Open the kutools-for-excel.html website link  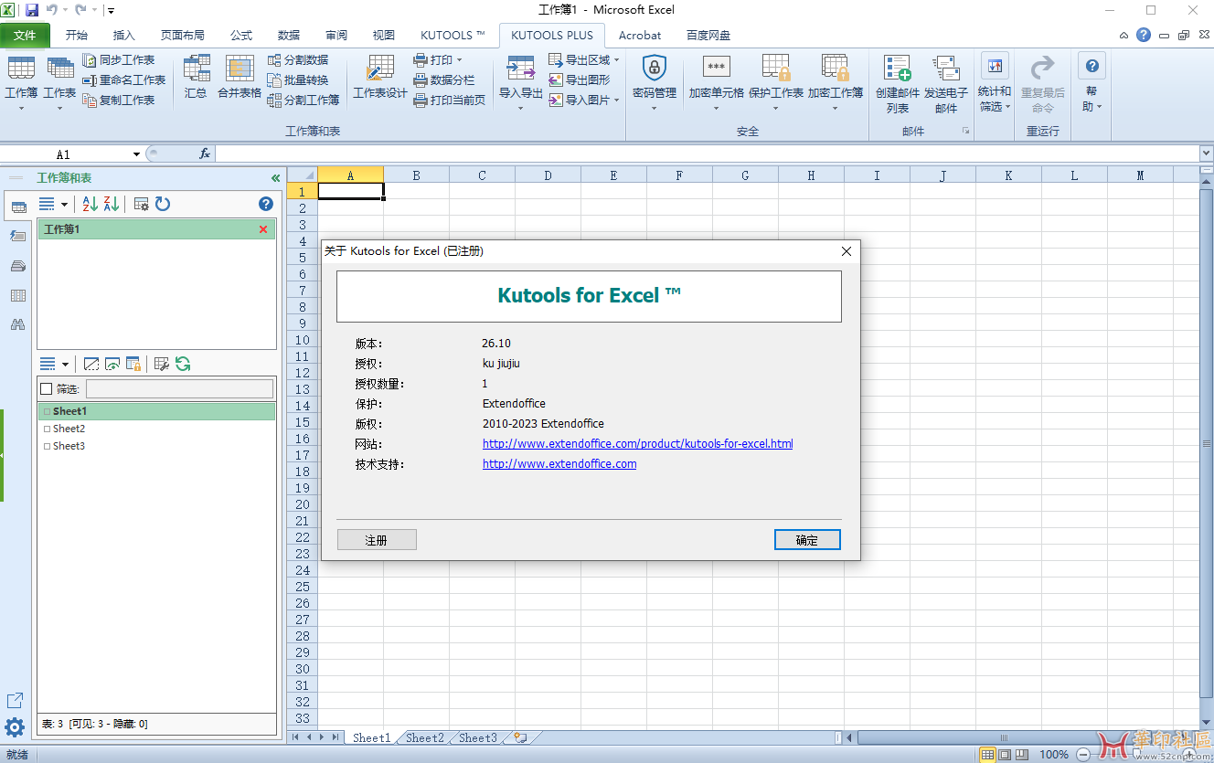click(637, 444)
